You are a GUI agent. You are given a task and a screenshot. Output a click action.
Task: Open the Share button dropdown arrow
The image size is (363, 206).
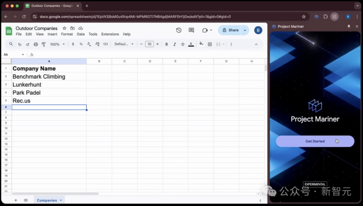[x=245, y=30]
